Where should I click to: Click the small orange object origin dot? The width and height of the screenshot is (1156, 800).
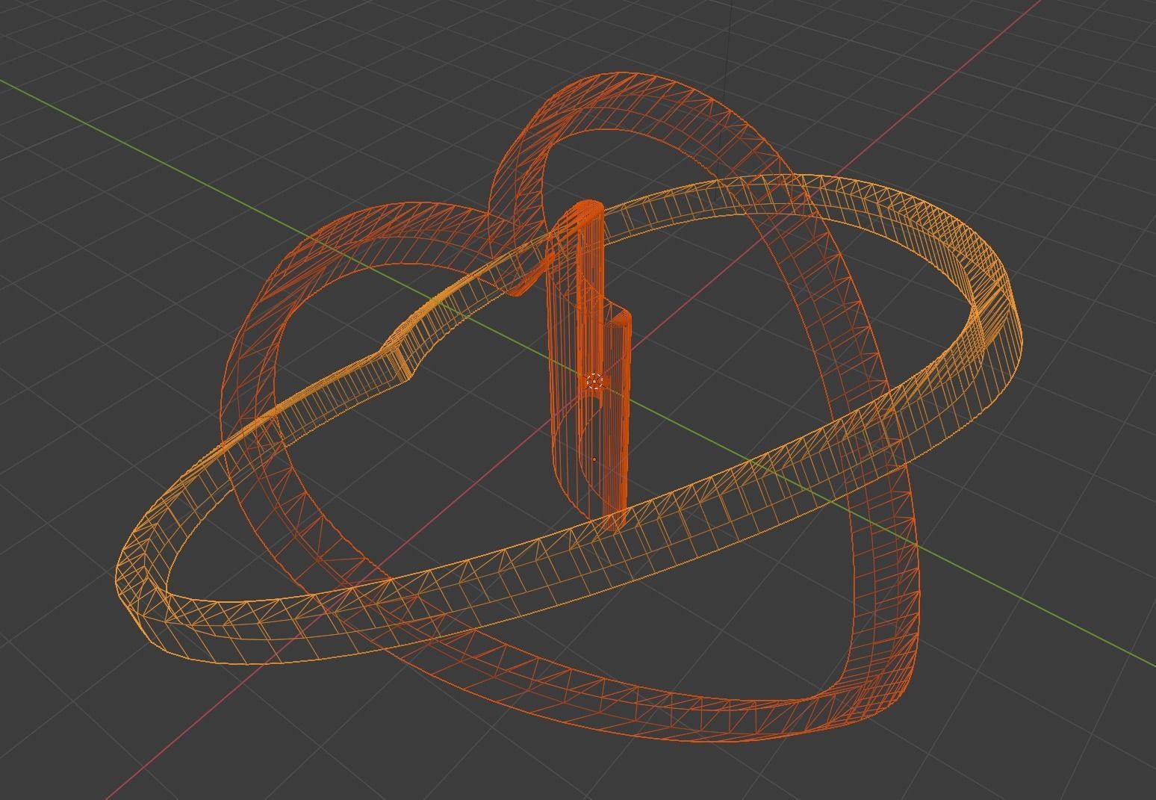click(x=594, y=459)
